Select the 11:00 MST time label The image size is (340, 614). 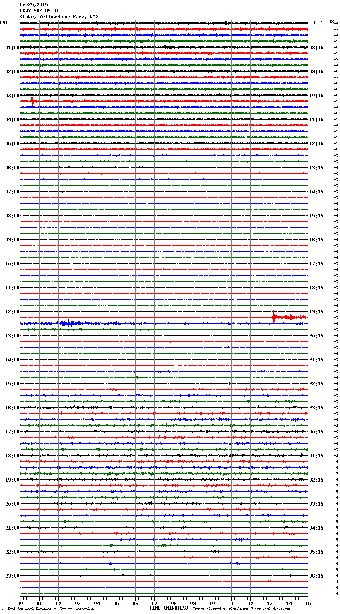12,288
